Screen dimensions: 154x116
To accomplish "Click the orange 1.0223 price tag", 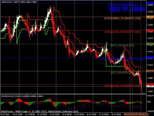I will (x=150, y=17).
